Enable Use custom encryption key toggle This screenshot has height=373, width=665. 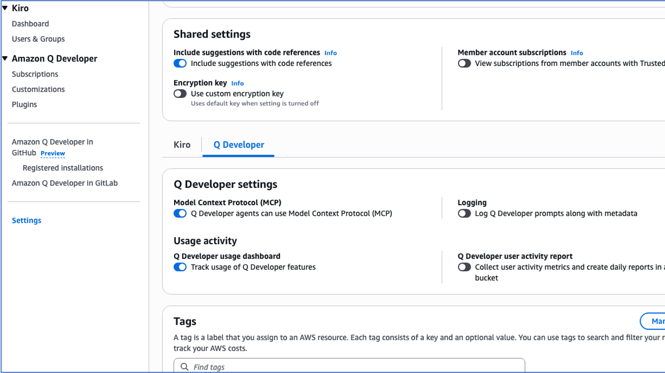coord(180,94)
